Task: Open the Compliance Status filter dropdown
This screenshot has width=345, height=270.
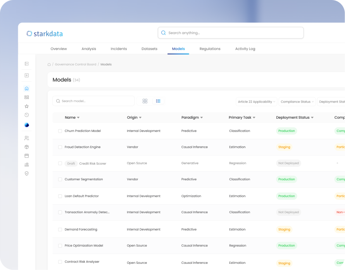Action: (x=297, y=102)
